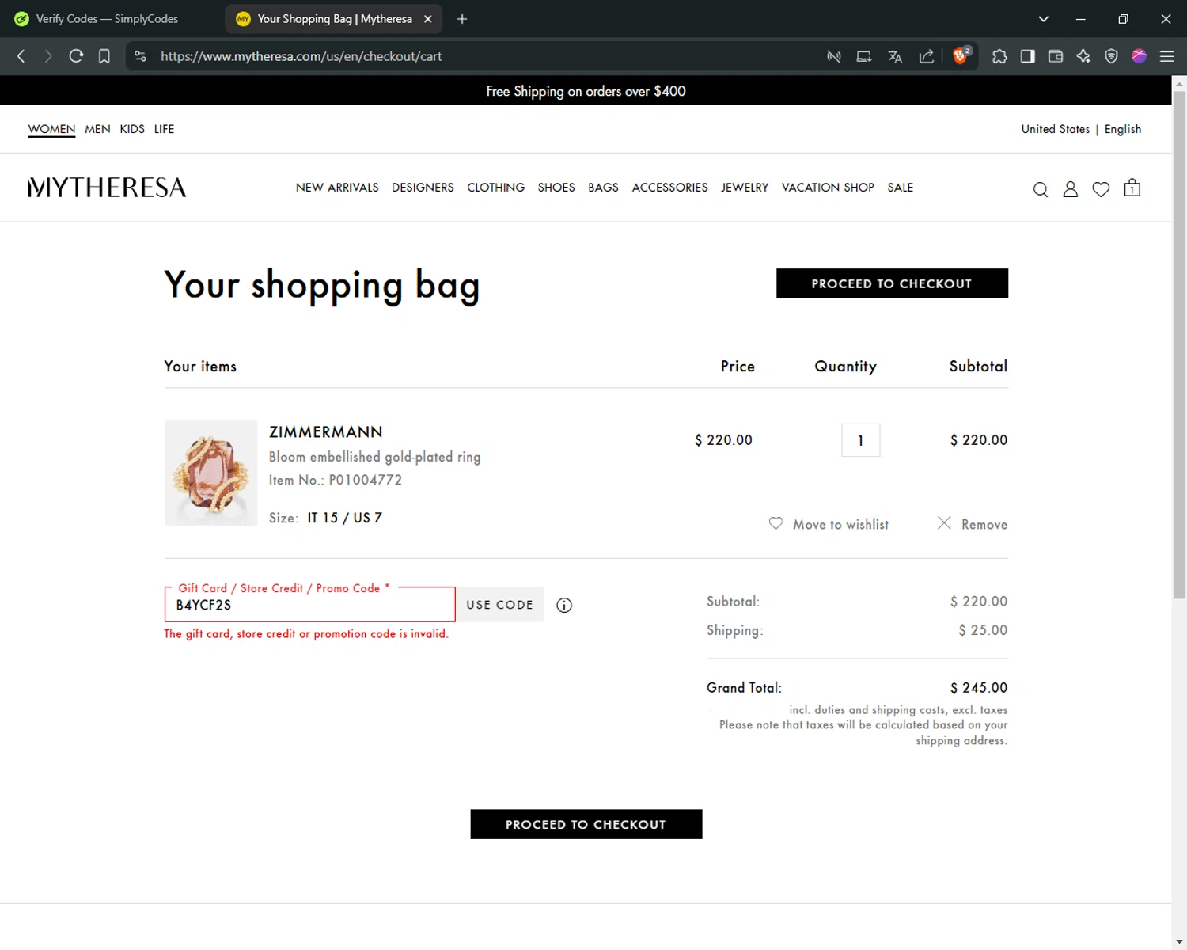
Task: Open ACCESSORIES menu
Action: [669, 188]
